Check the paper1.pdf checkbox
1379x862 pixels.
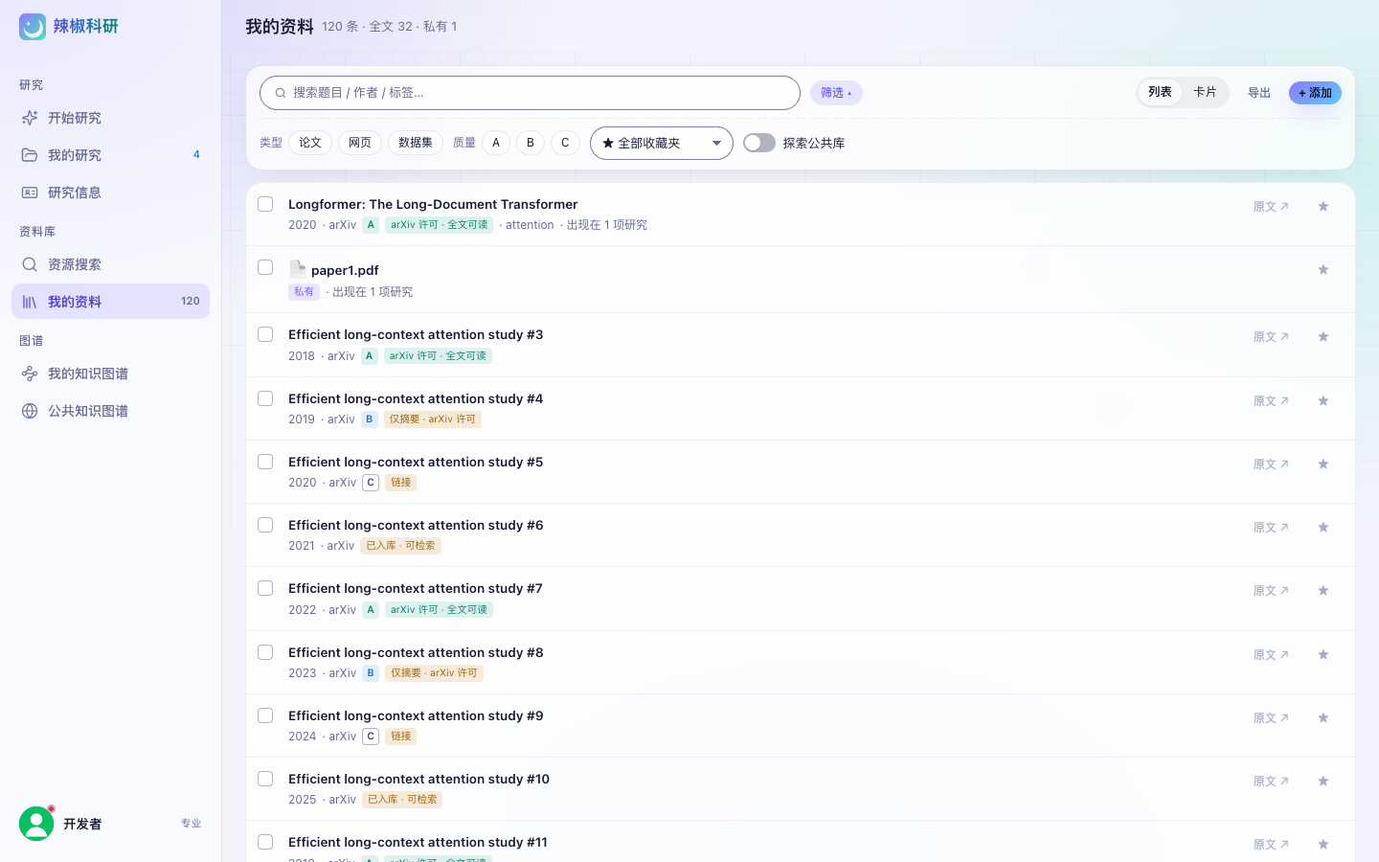click(265, 267)
